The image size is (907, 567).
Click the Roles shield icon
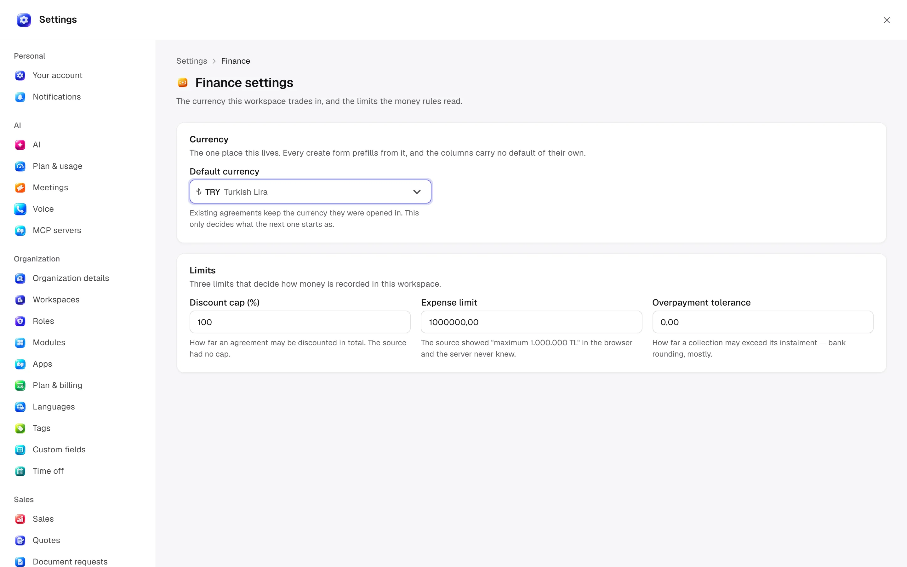click(x=20, y=321)
